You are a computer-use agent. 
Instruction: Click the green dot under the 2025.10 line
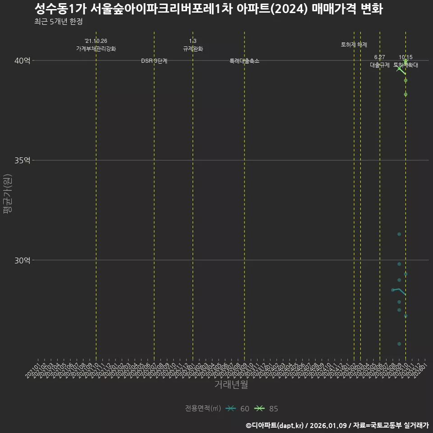point(405,80)
